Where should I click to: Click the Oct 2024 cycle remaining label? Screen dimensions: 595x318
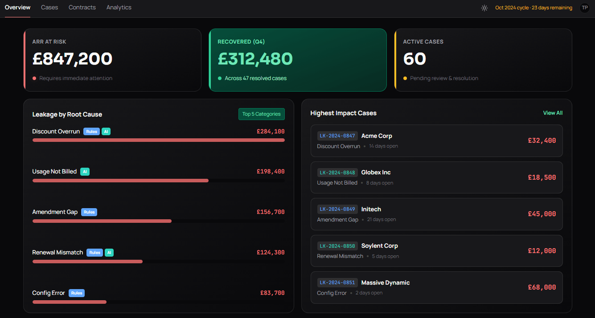(533, 8)
